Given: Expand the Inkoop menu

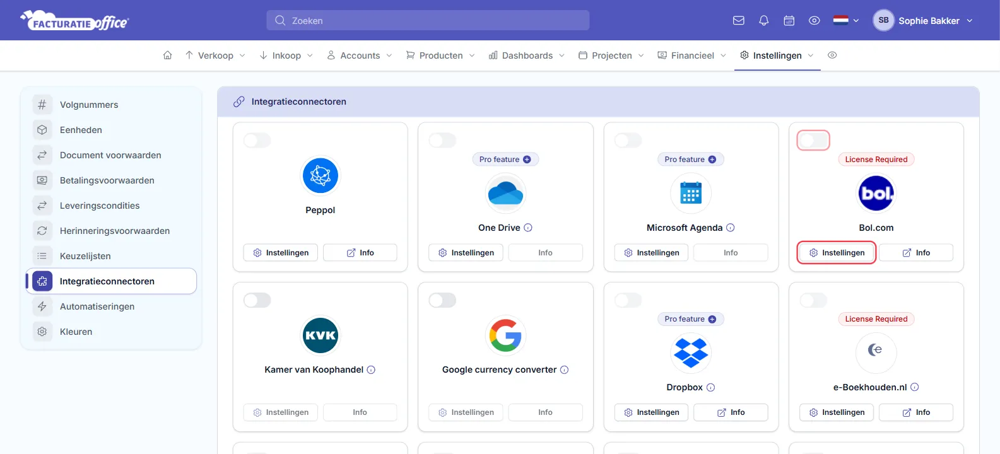Looking at the screenshot, I should coord(286,55).
